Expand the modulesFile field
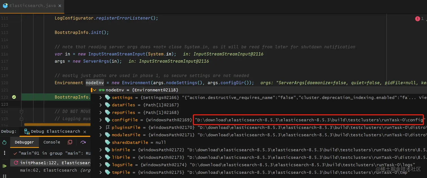 coord(101,135)
